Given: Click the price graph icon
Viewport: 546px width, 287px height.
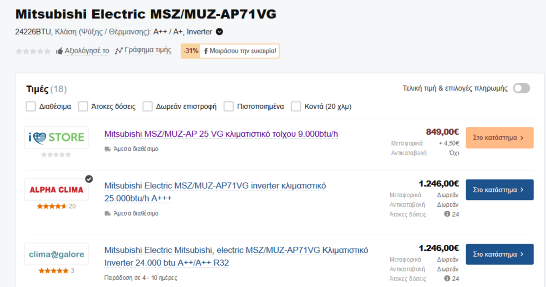Looking at the screenshot, I should pos(119,51).
